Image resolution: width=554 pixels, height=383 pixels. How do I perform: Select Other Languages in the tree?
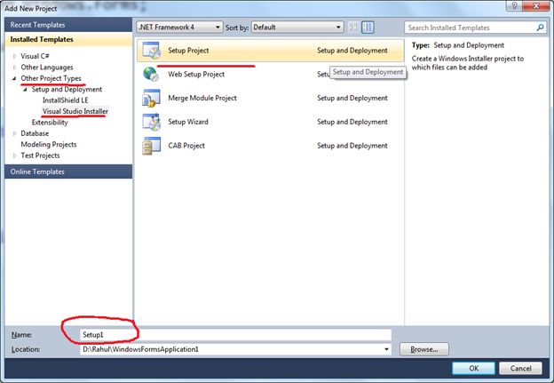47,68
